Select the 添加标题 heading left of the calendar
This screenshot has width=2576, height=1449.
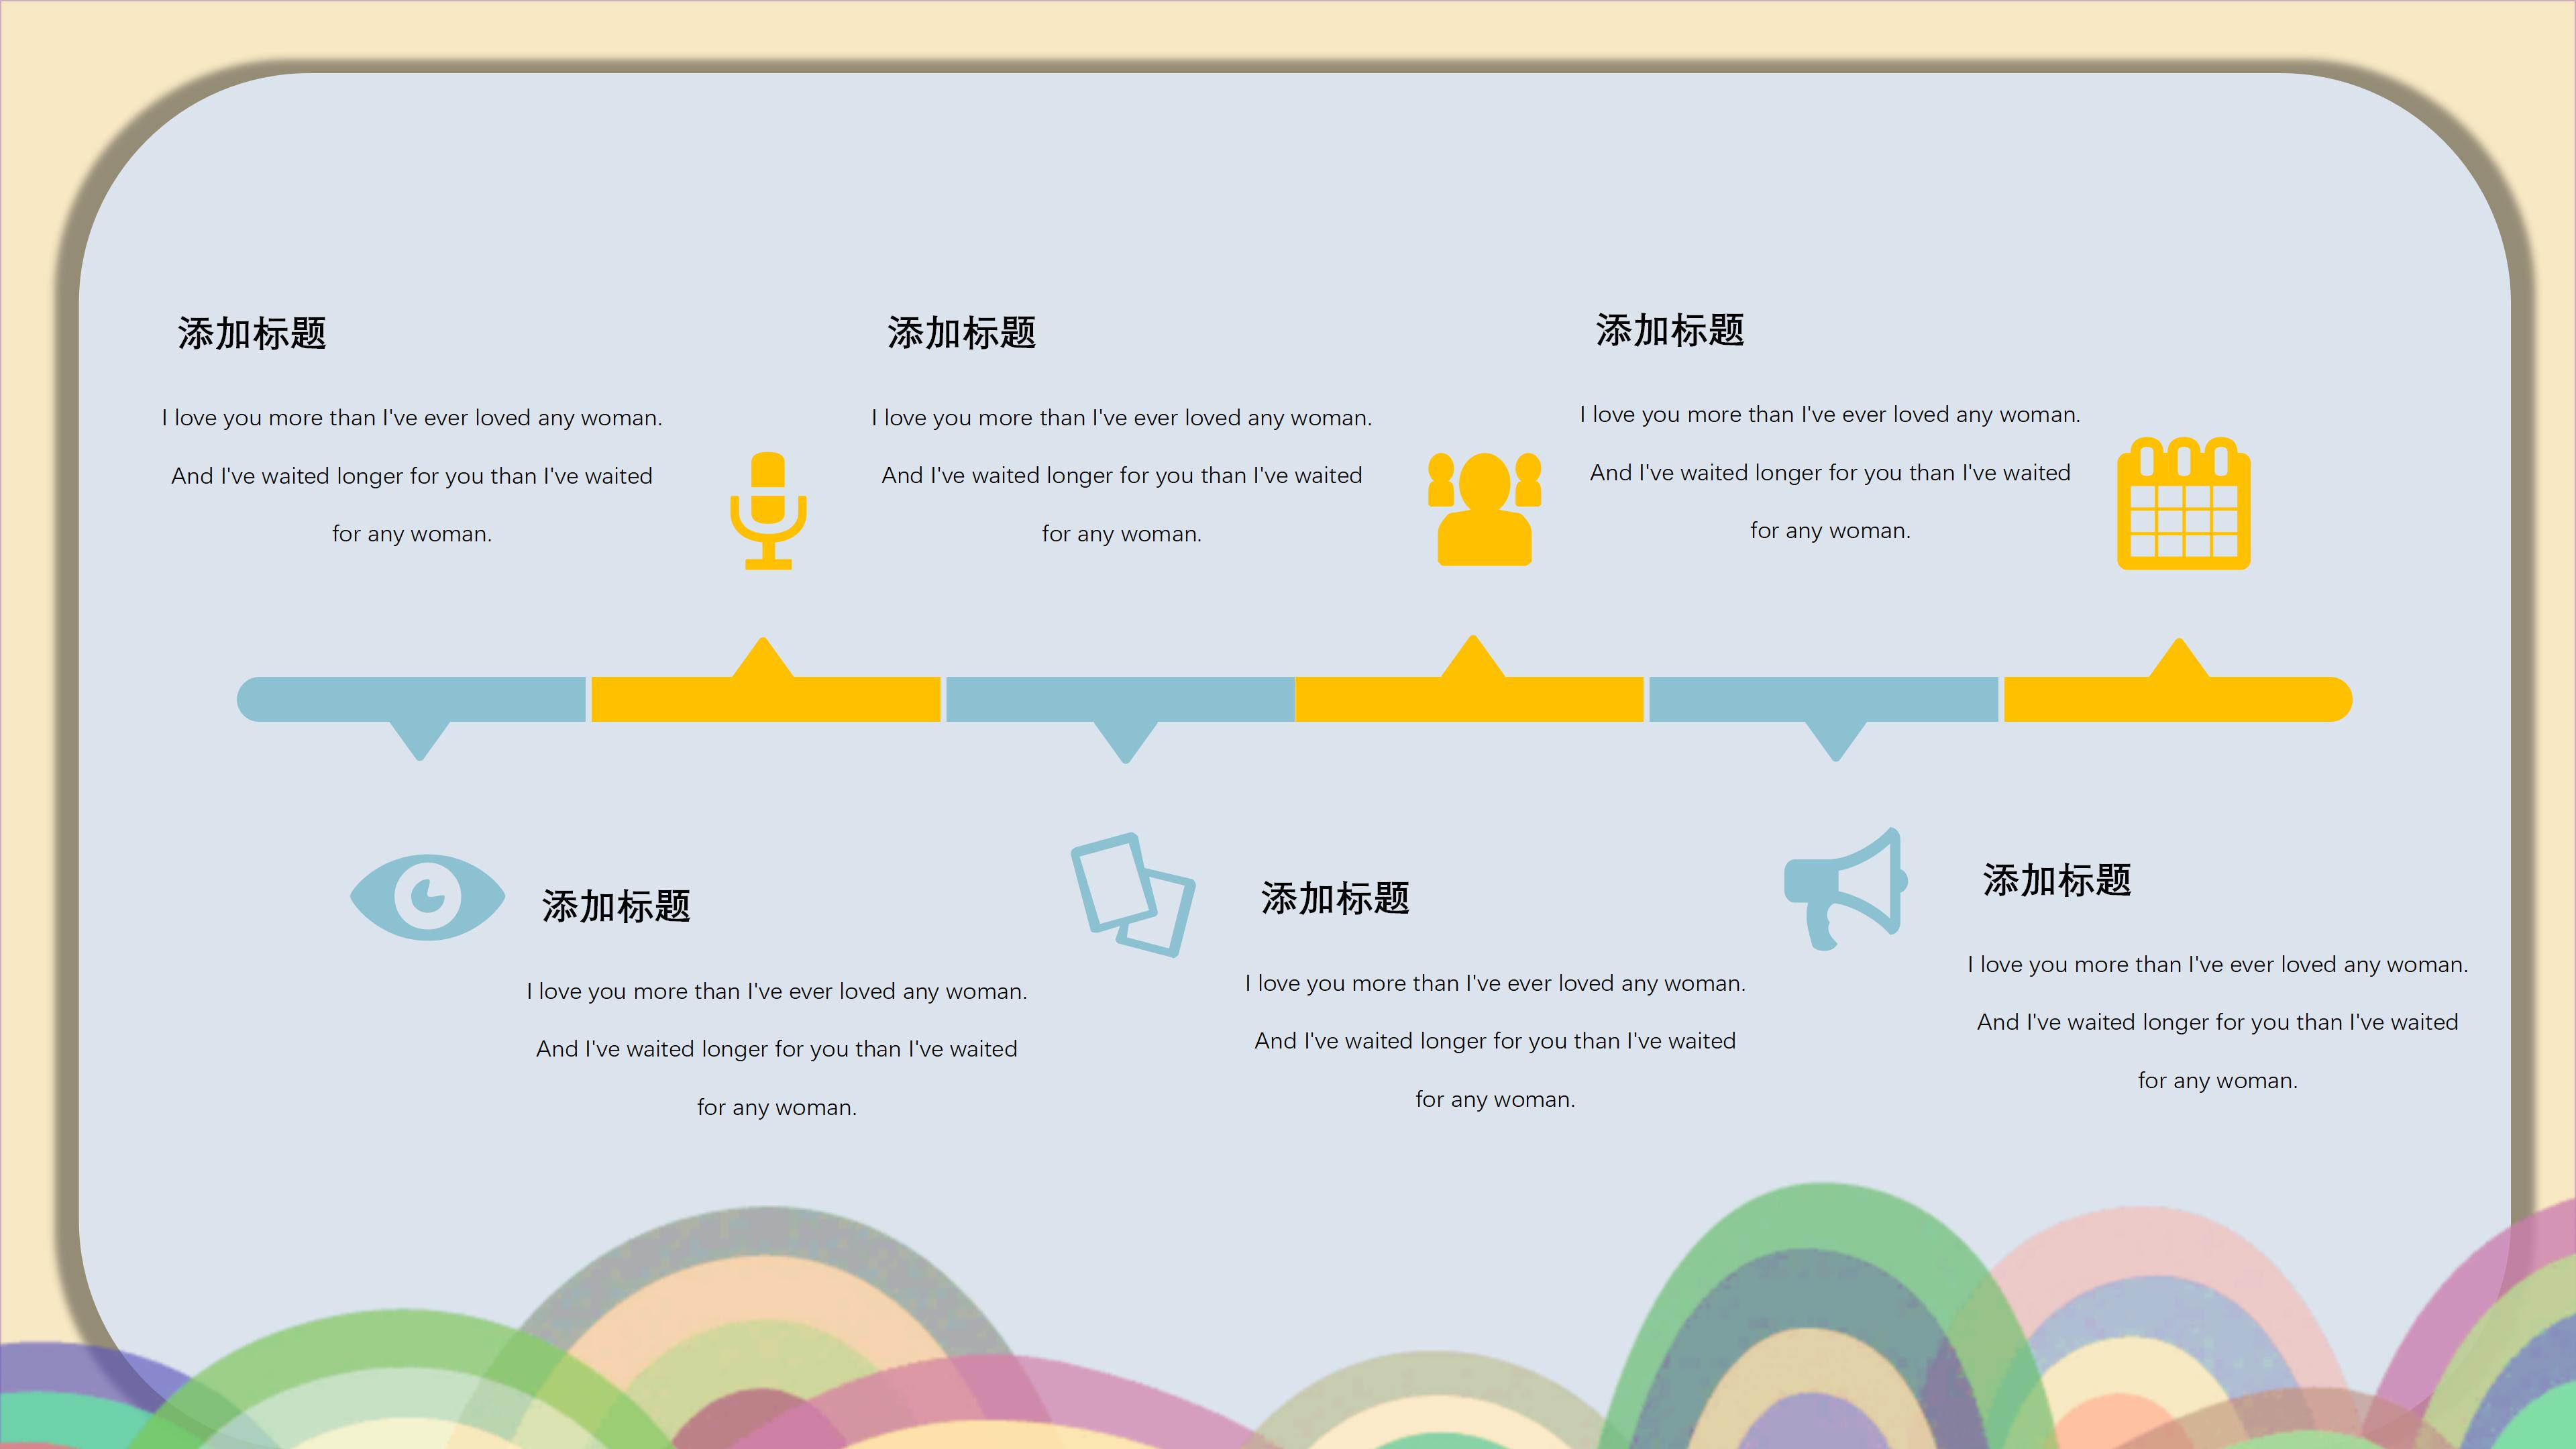tap(1670, 330)
